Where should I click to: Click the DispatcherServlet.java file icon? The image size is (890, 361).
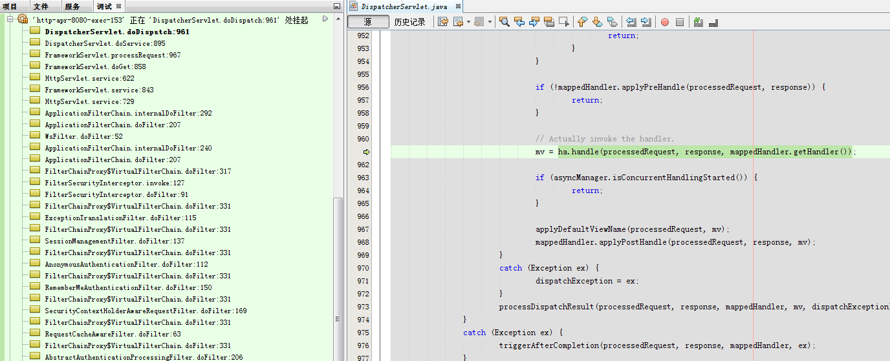click(354, 6)
